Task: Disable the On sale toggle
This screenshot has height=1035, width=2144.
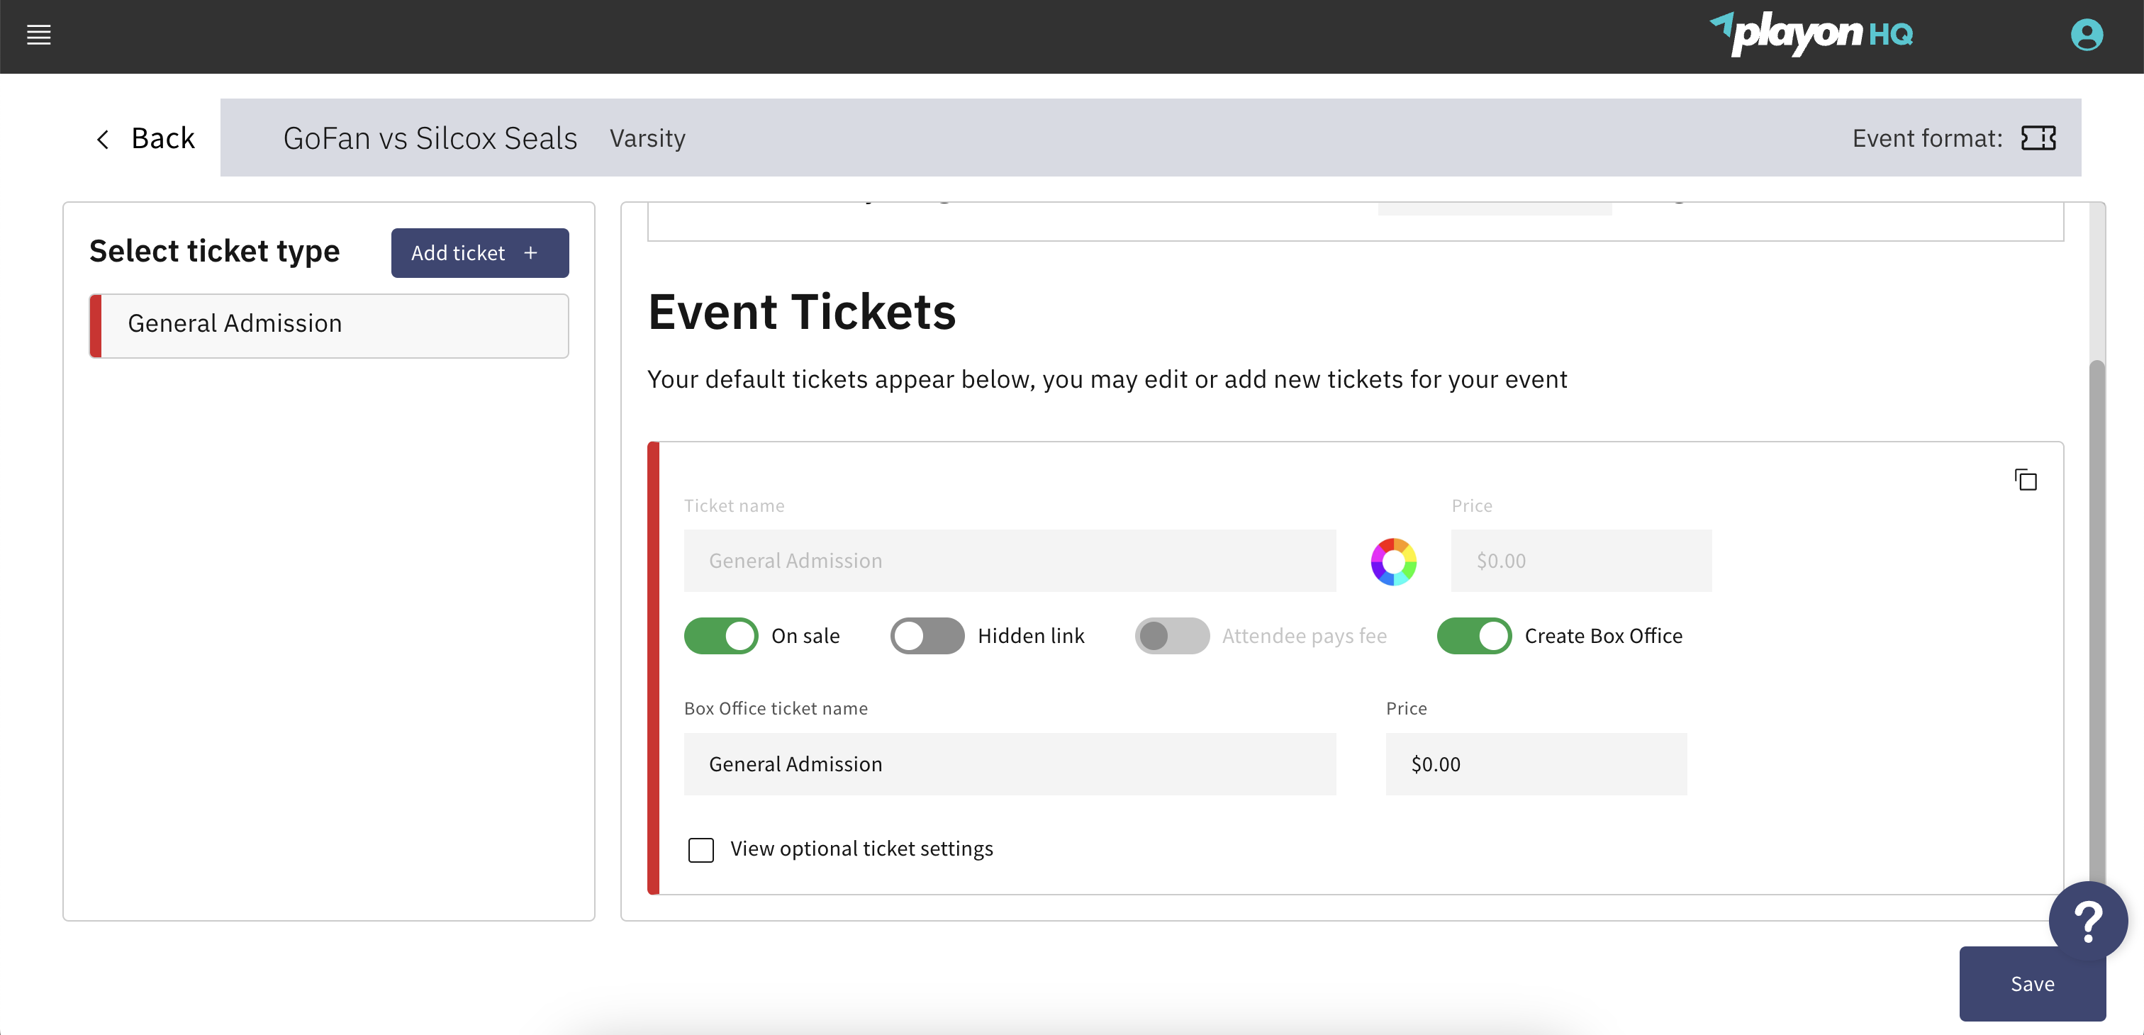Action: coord(721,636)
